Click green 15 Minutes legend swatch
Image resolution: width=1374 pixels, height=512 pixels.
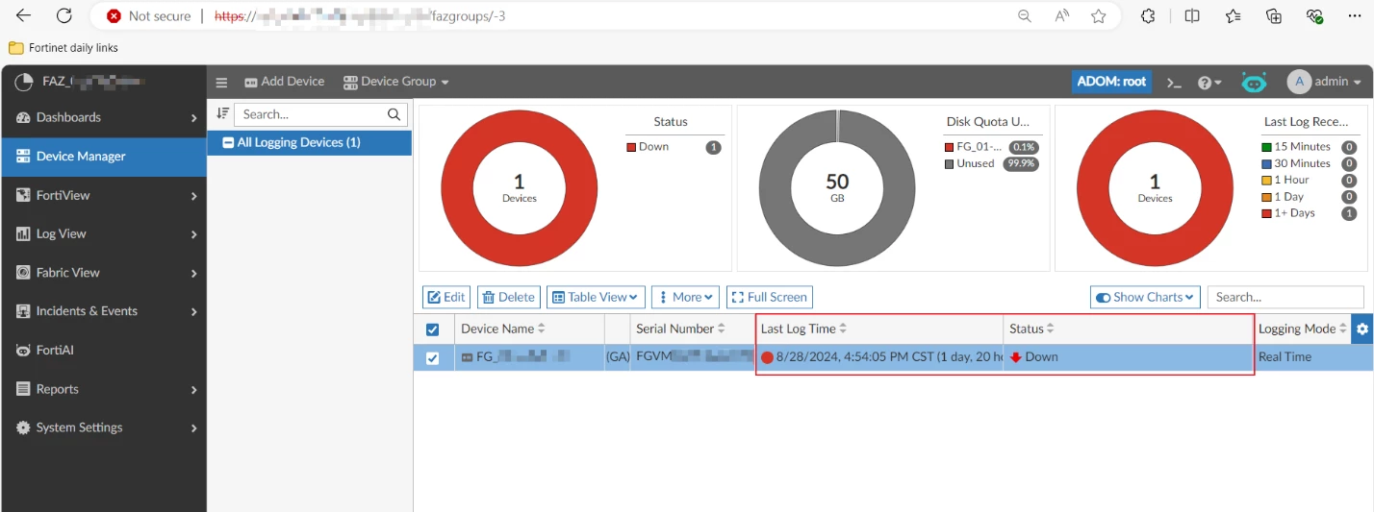point(1266,147)
